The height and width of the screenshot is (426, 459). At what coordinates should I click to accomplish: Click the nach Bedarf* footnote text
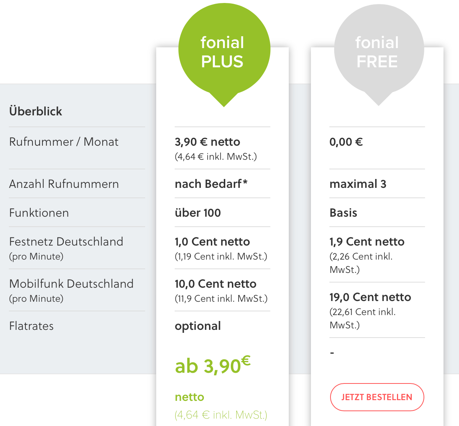211,184
